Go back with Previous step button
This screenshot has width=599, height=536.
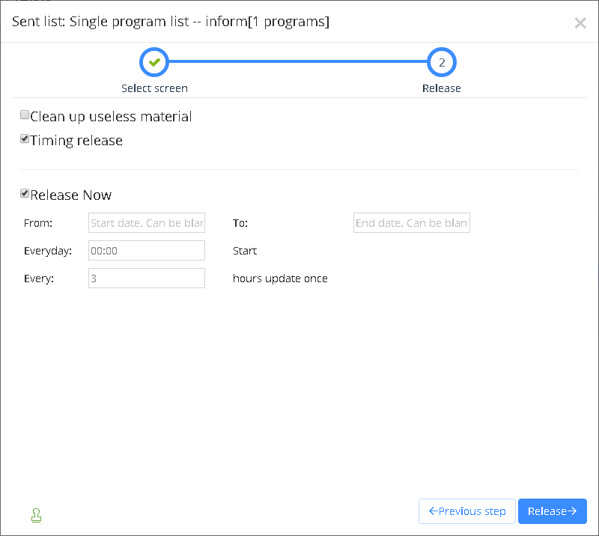(466, 511)
